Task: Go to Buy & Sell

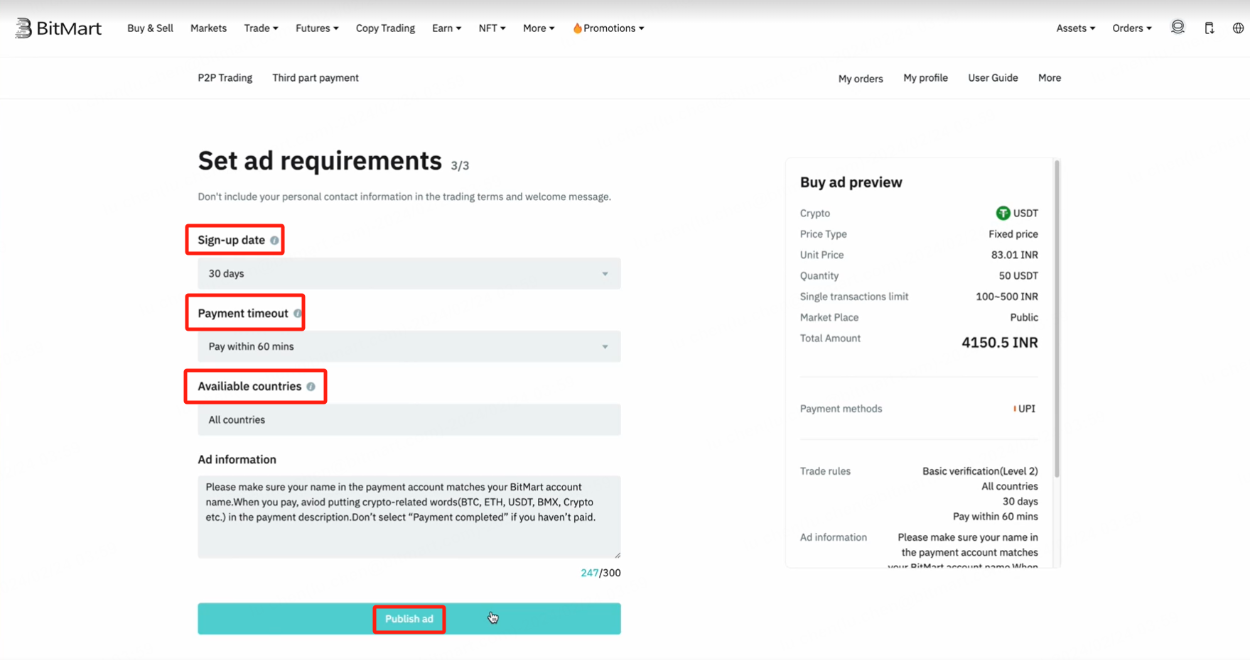Action: [150, 28]
